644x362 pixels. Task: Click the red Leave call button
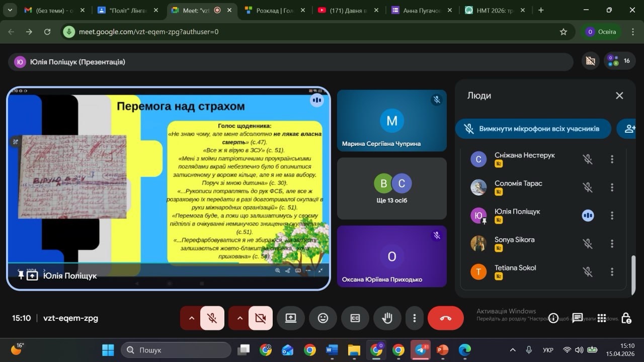[x=445, y=318]
